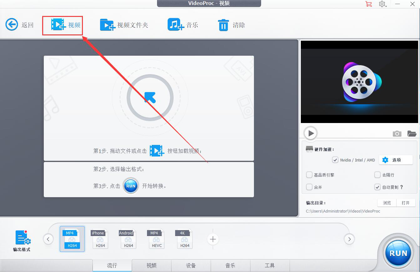The height and width of the screenshot is (272, 420).
Task: Take a snapshot with the camera icon
Action: (x=397, y=134)
